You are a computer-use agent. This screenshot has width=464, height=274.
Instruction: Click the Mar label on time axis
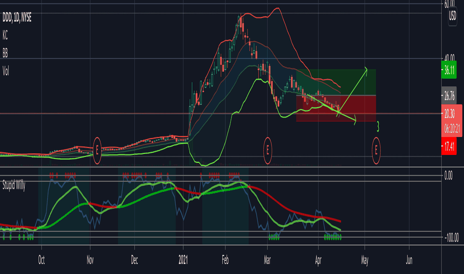pos(267,260)
